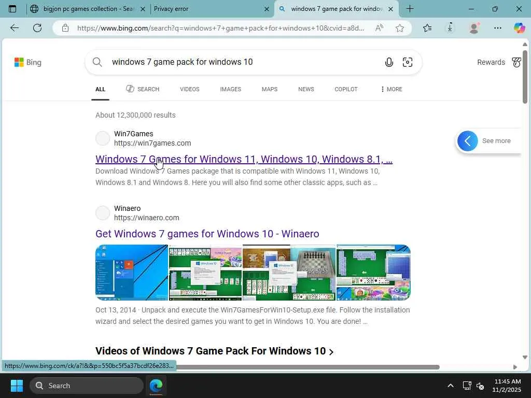Switch to the COPILOT tab
The image size is (531, 398).
tap(346, 89)
